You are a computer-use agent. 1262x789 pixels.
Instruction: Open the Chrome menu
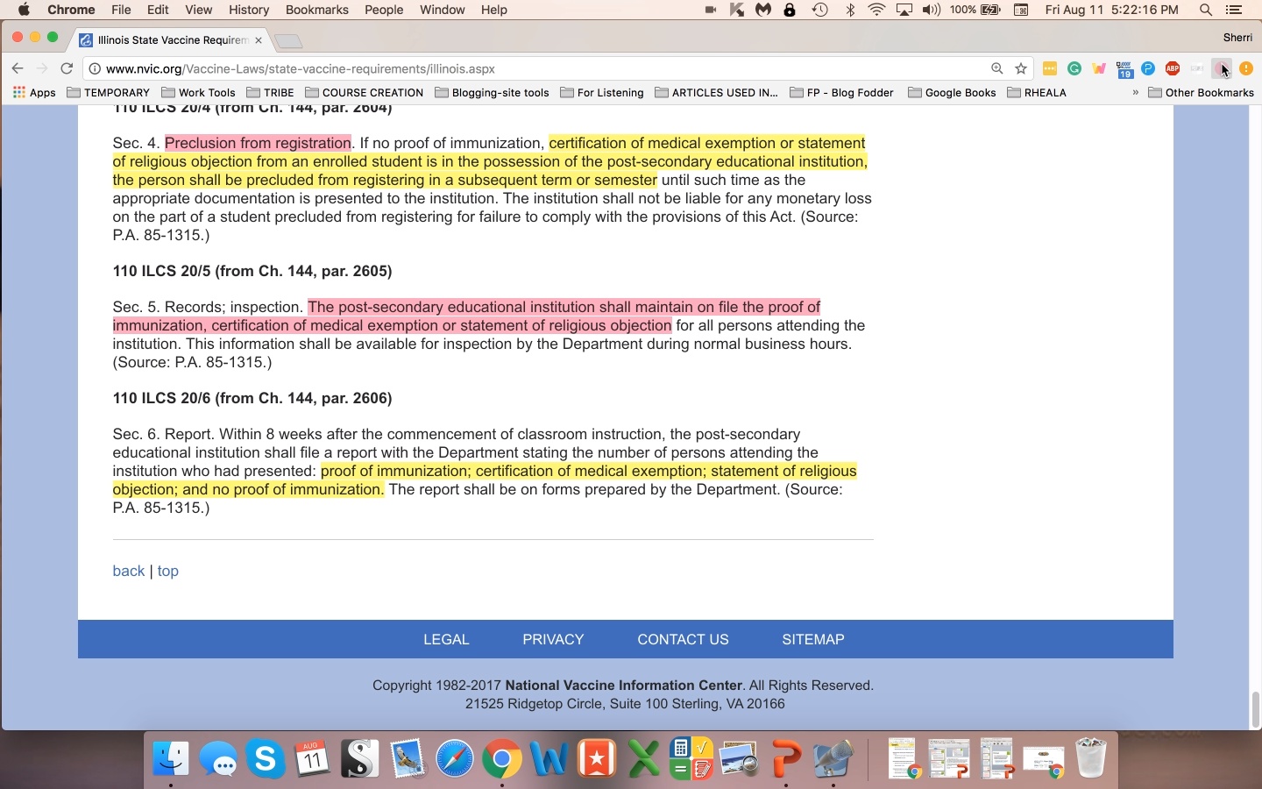point(71,10)
